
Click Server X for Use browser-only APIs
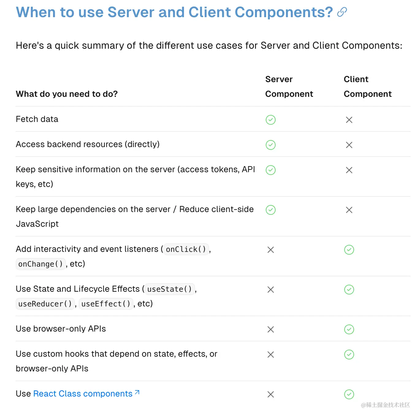point(270,329)
